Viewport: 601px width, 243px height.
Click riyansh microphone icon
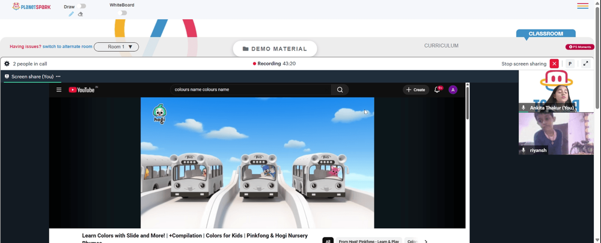pyautogui.click(x=523, y=151)
